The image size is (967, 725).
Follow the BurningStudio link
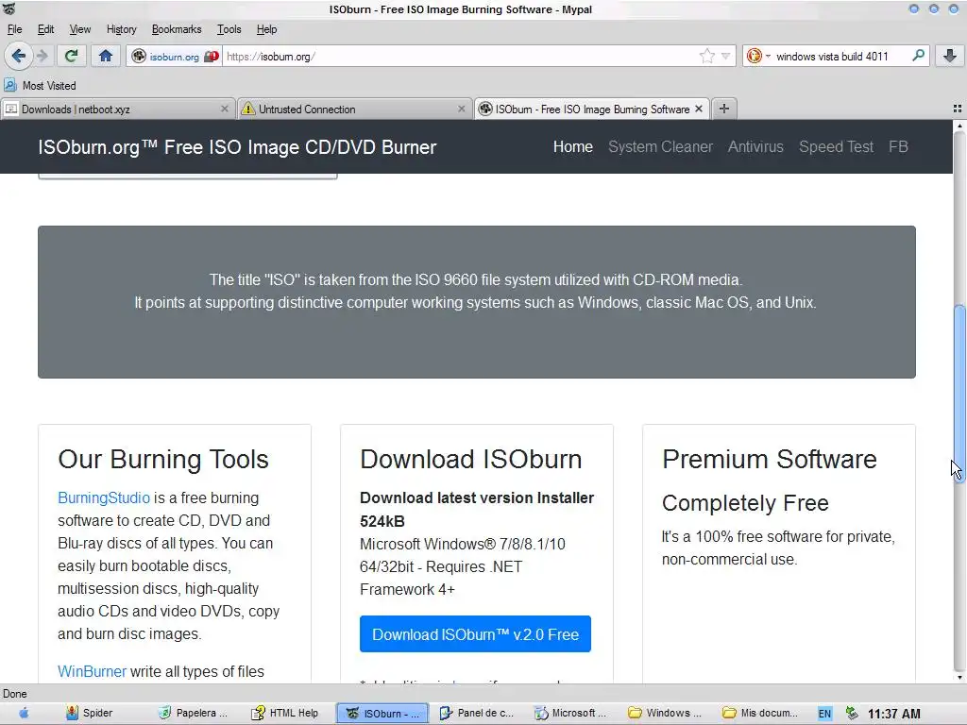click(104, 498)
